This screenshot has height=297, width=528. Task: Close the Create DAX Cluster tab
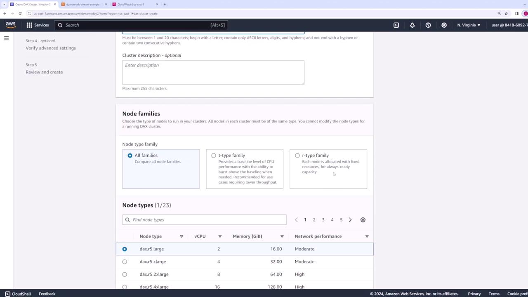[55, 5]
